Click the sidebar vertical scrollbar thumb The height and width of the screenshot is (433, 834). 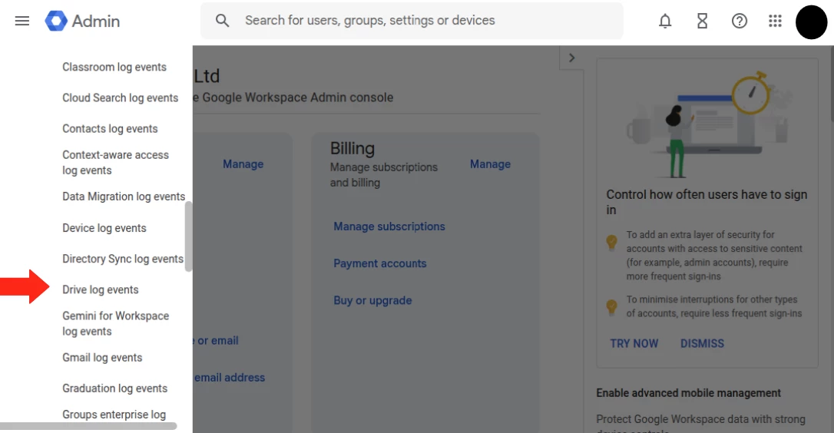point(188,236)
